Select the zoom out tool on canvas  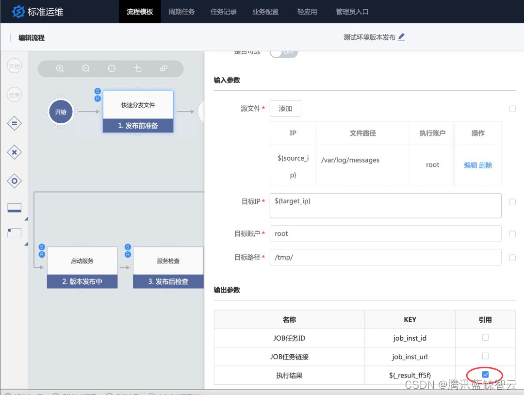click(86, 68)
